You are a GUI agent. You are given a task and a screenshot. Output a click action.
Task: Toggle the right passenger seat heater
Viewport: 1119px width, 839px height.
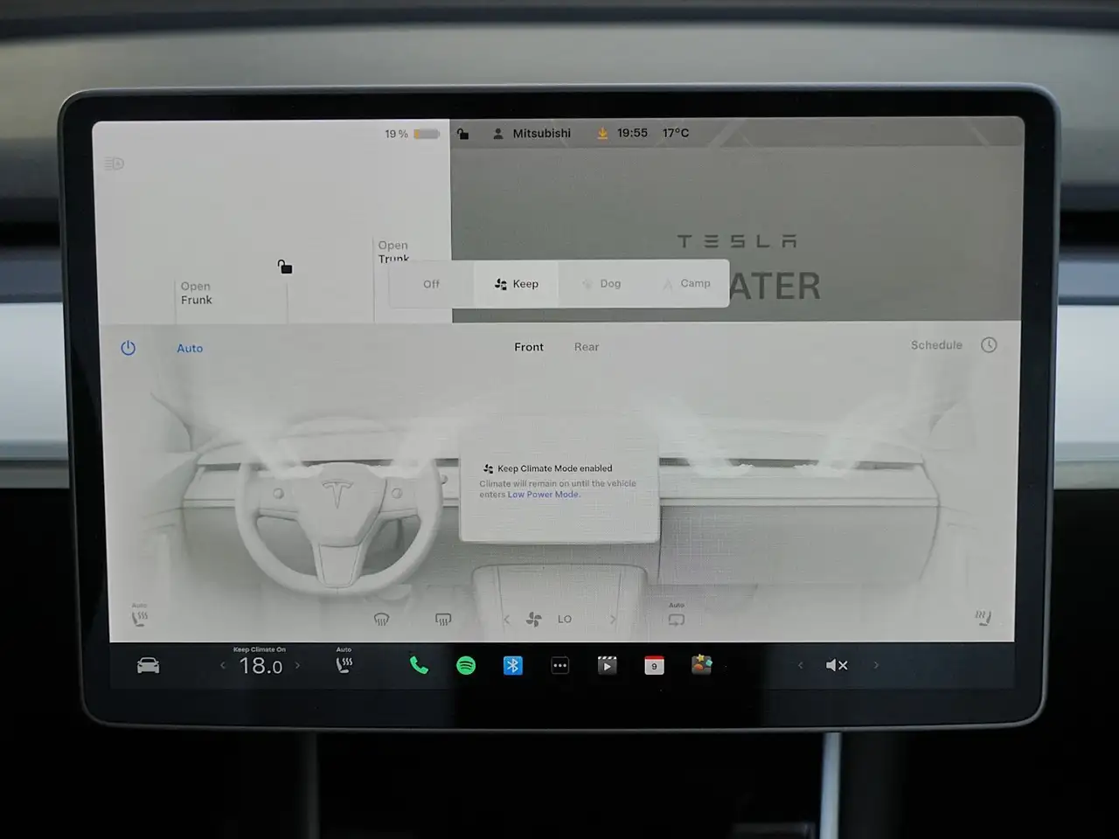coord(983,619)
